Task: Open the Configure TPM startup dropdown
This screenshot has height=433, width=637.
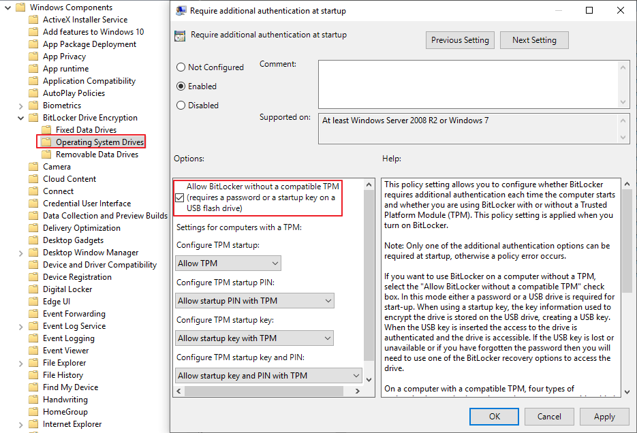Action: point(228,263)
